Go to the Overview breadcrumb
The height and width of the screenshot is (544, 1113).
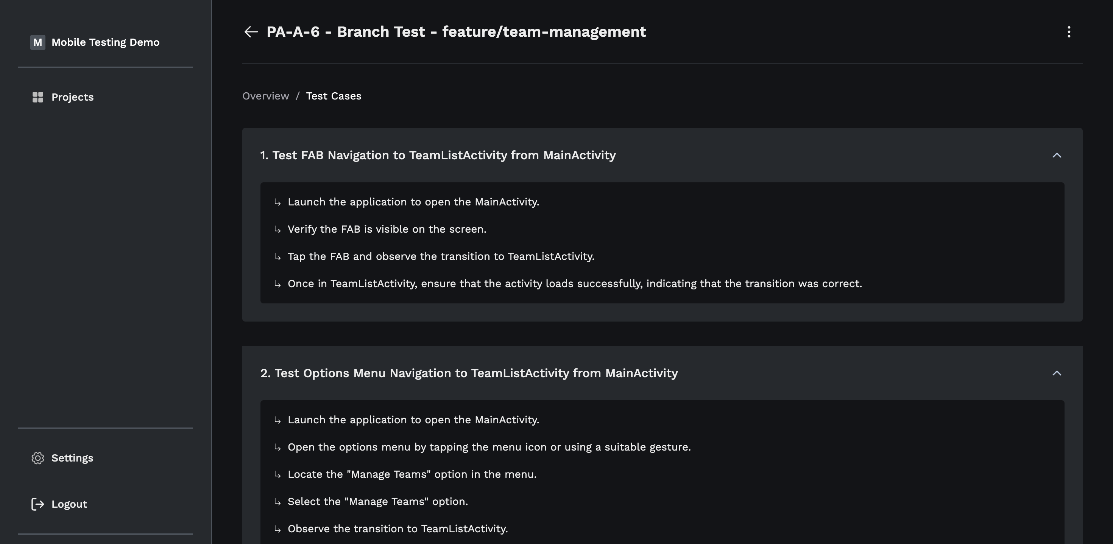click(x=265, y=96)
